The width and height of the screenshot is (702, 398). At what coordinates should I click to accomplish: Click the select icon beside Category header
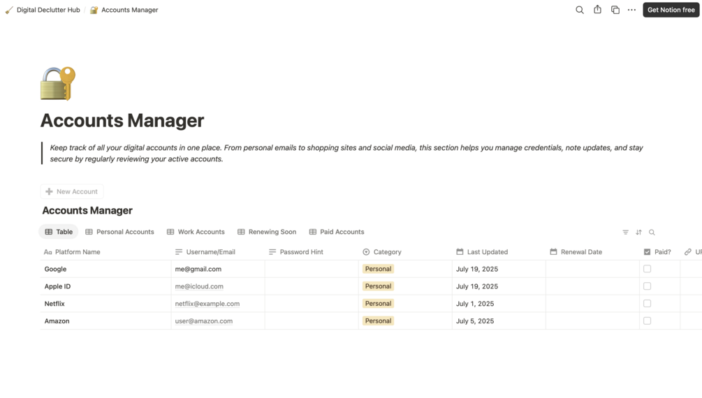point(366,252)
